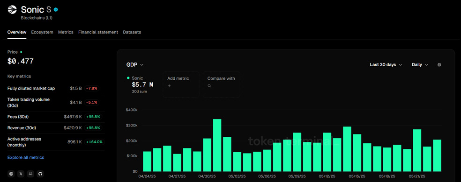Click the Add metric box

181,84
